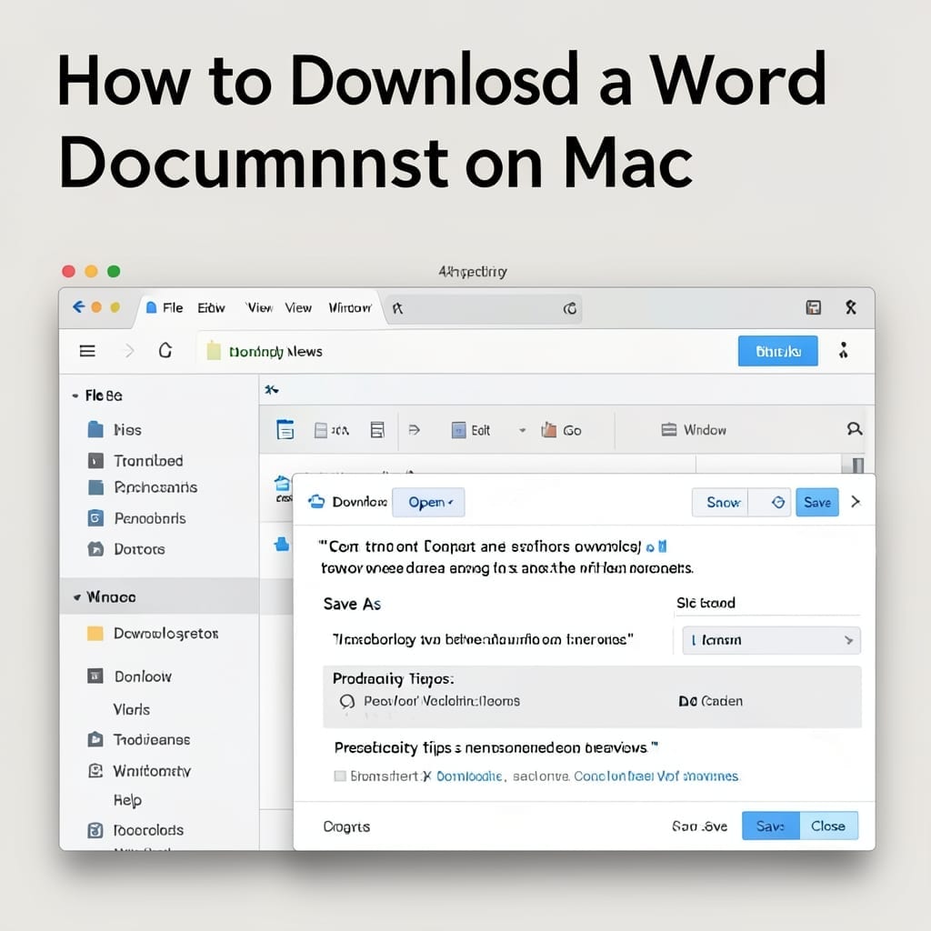Select Vlerls in sidebar

131,709
